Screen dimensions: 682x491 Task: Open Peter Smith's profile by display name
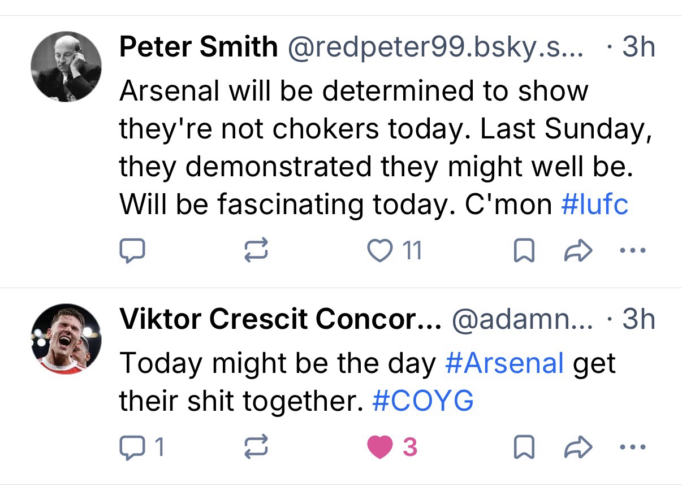click(x=198, y=47)
